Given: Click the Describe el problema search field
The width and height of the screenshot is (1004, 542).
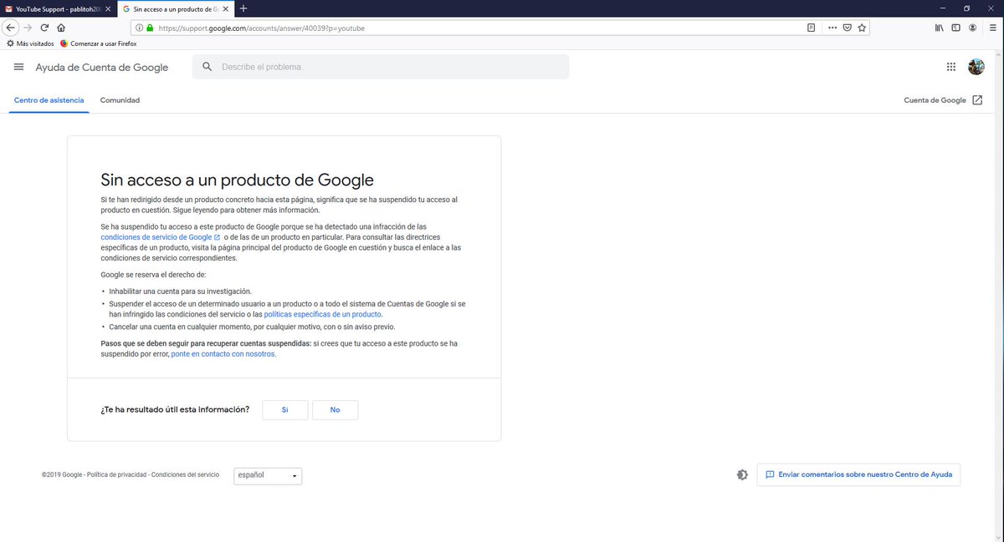Looking at the screenshot, I should (x=381, y=67).
